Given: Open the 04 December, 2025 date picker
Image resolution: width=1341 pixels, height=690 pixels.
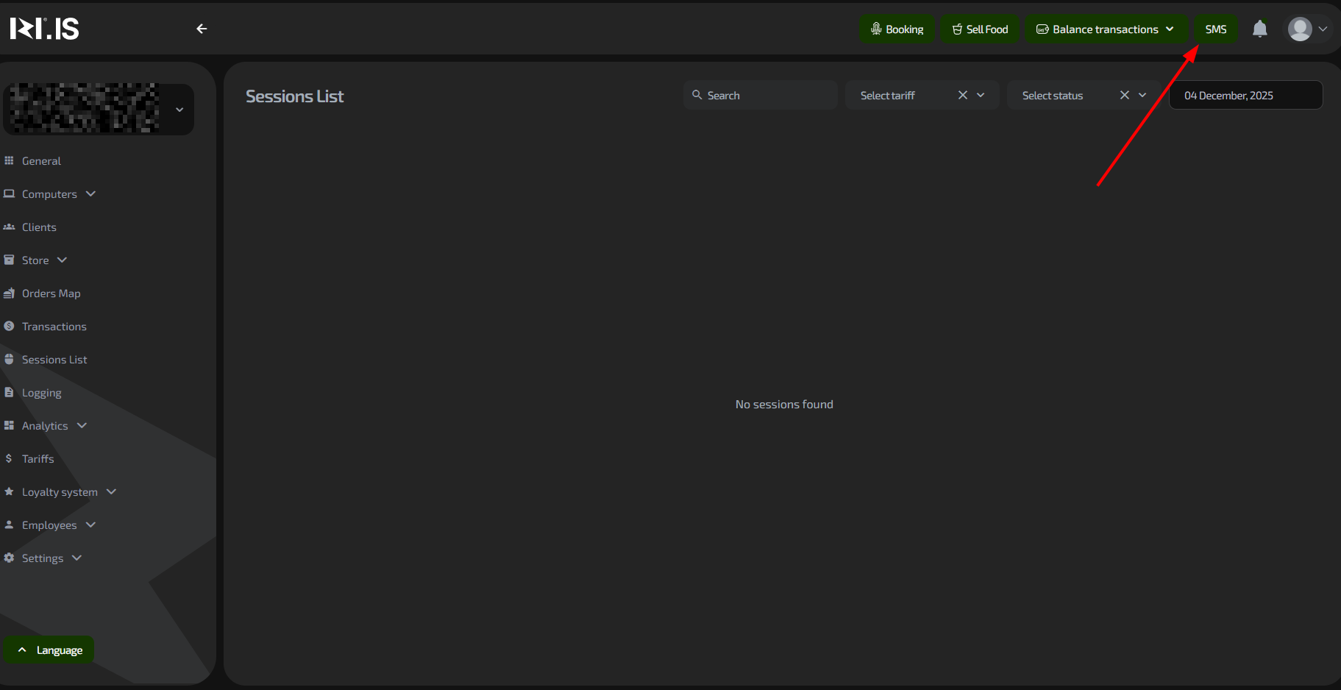Looking at the screenshot, I should (x=1245, y=96).
